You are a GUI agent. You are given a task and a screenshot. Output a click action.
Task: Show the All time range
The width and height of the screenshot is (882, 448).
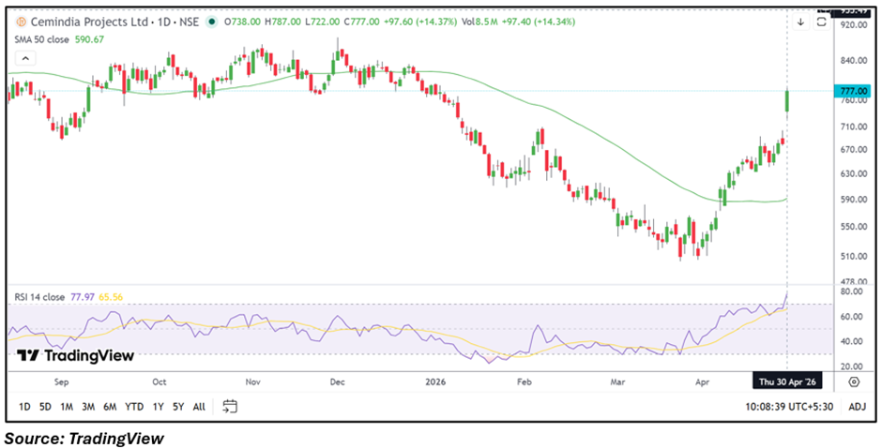(x=199, y=407)
